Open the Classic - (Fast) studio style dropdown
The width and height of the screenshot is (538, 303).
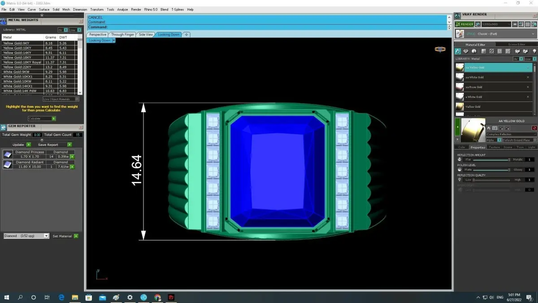coord(496,34)
